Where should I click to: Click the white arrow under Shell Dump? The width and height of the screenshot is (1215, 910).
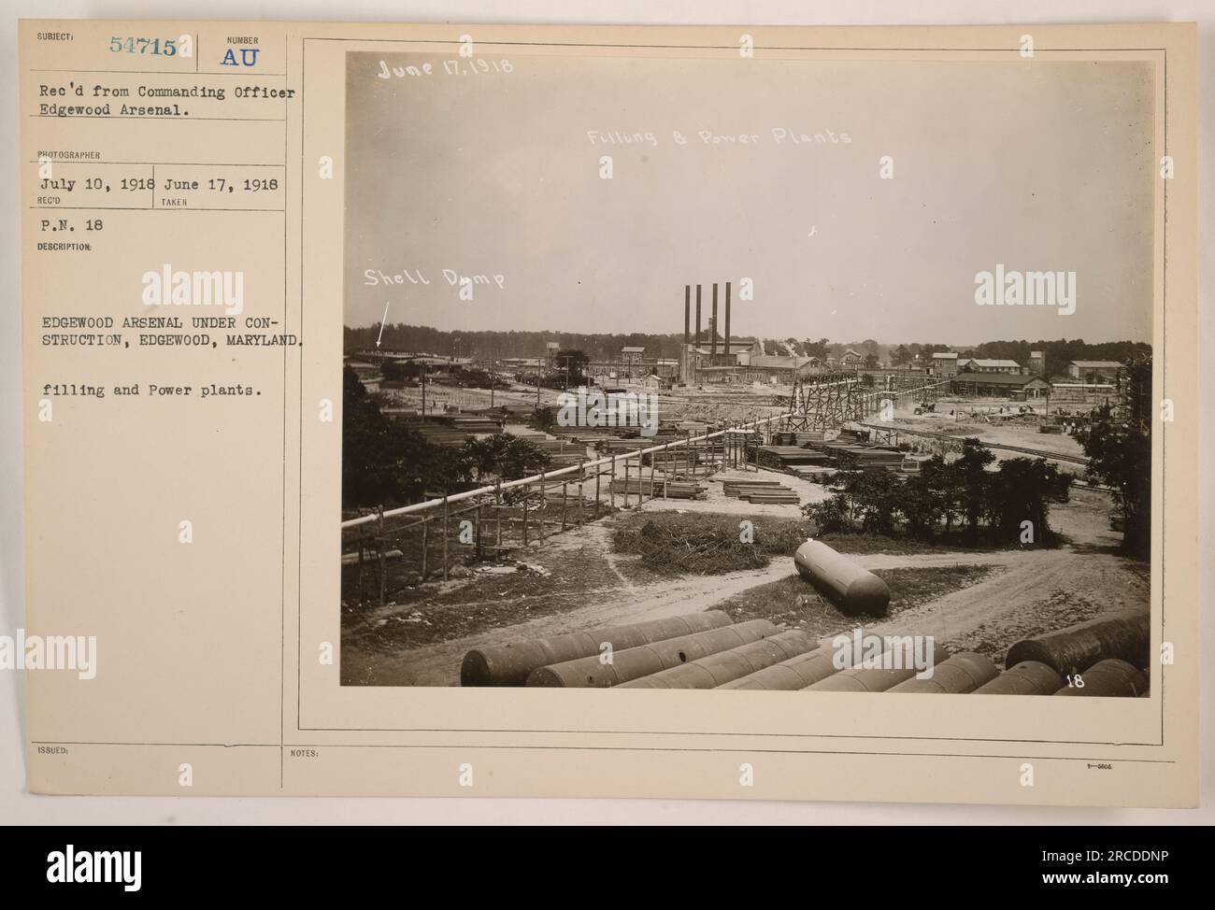pyautogui.click(x=383, y=323)
